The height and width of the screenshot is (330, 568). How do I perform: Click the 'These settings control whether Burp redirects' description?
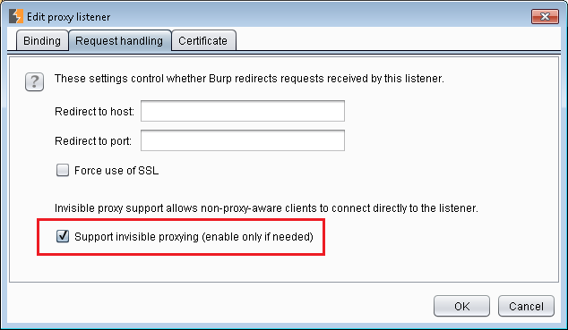tap(249, 79)
